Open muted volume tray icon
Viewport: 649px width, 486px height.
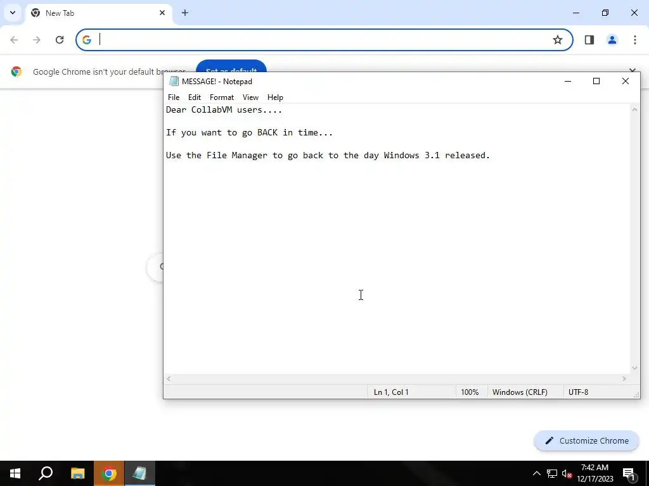(567, 473)
